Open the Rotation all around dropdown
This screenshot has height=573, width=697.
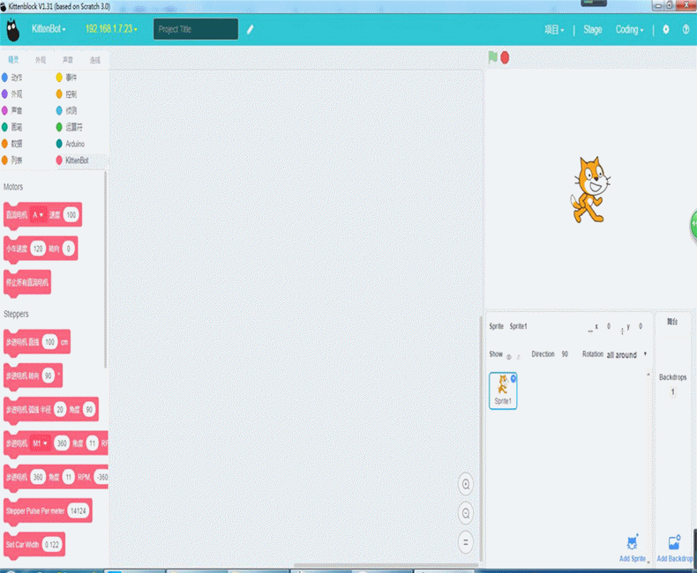[626, 355]
